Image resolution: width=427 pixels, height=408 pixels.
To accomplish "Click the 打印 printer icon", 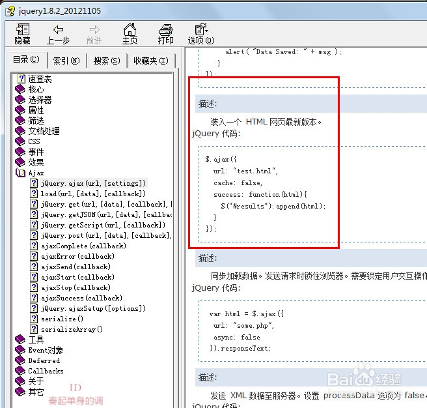I will pyautogui.click(x=165, y=29).
